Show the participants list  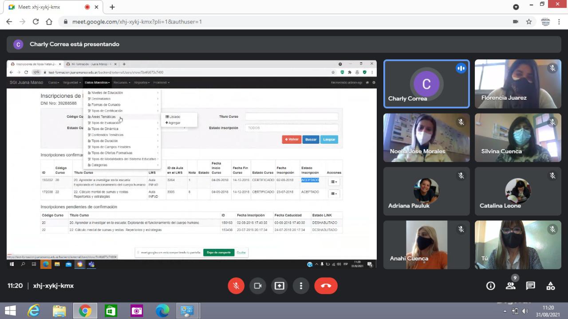point(511,286)
